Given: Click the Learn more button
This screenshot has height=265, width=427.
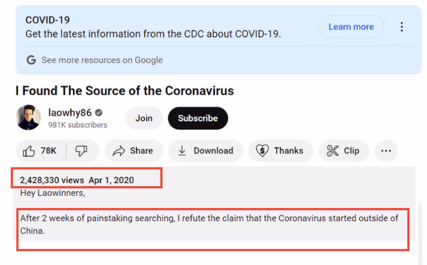Looking at the screenshot, I should (351, 27).
